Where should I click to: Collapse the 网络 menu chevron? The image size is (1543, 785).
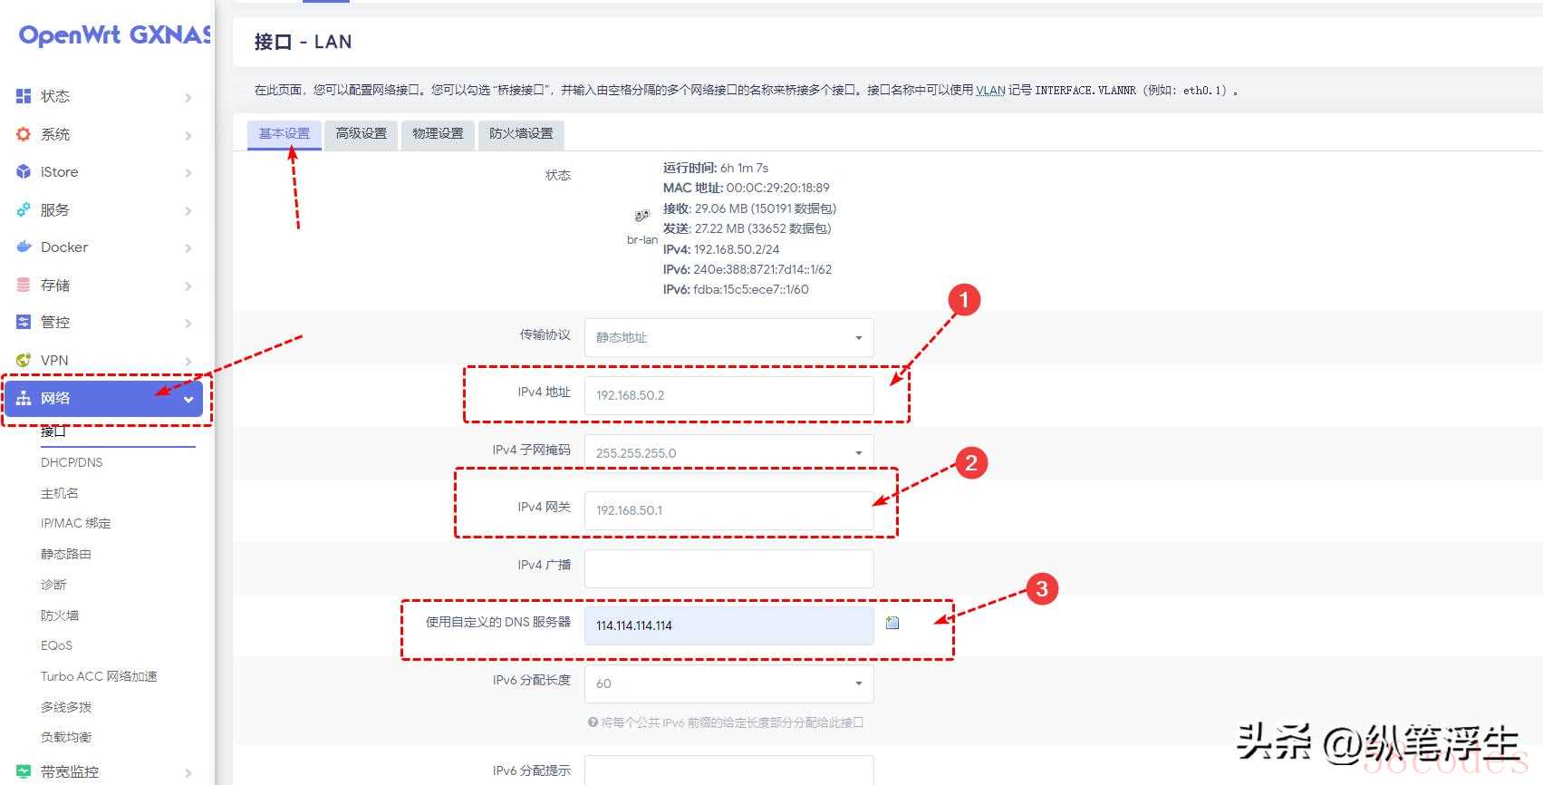point(188,399)
